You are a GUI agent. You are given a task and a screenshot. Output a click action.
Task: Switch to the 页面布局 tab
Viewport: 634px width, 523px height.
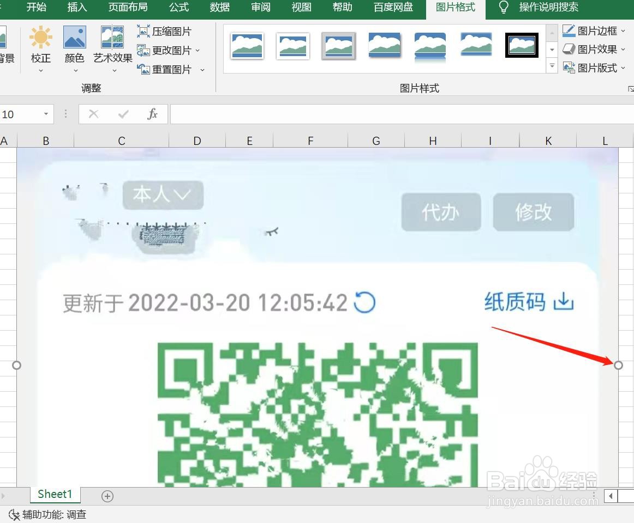(x=128, y=7)
